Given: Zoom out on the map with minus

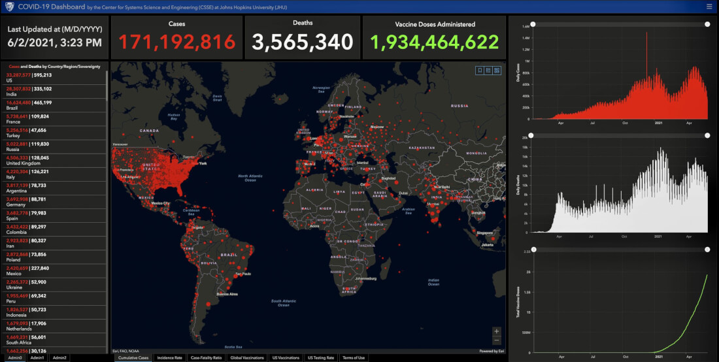Looking at the screenshot, I should tap(496, 340).
